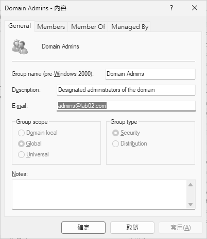Click the Notes scrollbar up arrow
Screen dimensions: 207x239
point(191,185)
